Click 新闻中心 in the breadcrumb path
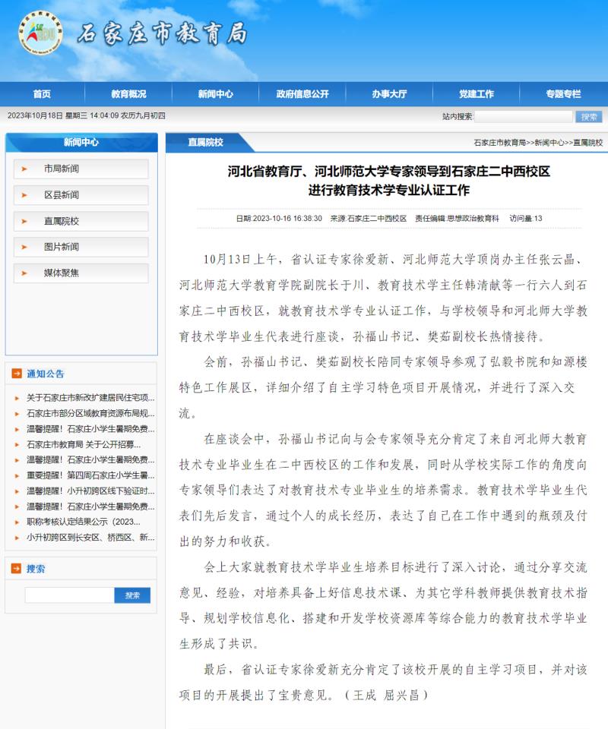This screenshot has height=729, width=608. pyautogui.click(x=549, y=143)
